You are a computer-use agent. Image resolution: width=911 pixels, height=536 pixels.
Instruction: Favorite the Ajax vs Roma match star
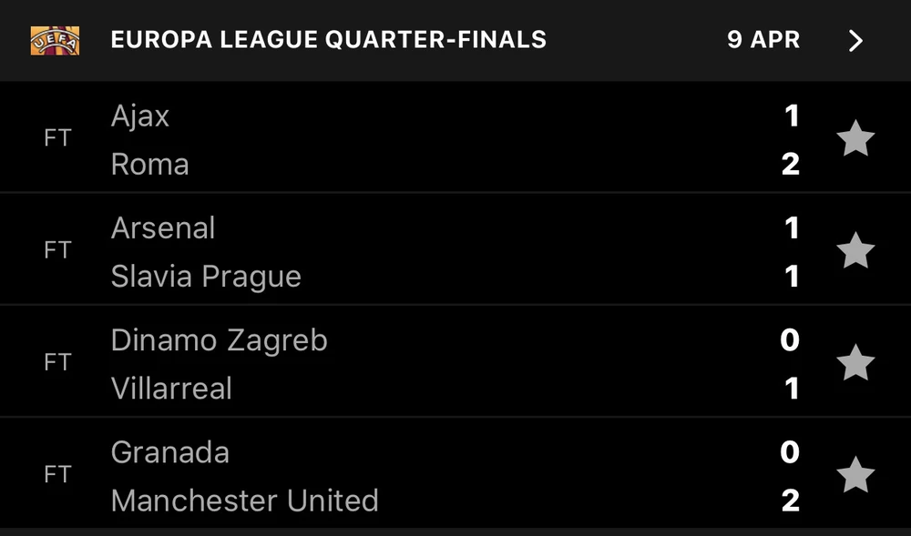[855, 139]
